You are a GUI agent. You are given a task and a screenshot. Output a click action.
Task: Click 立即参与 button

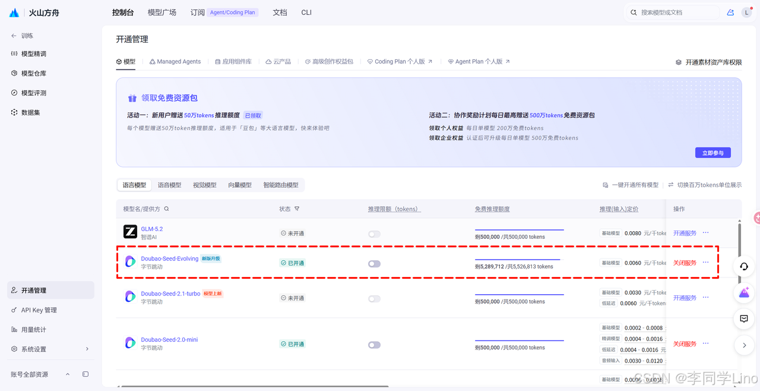pyautogui.click(x=713, y=153)
